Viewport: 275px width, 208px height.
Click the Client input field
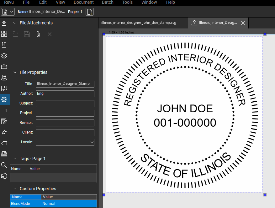pos(65,133)
